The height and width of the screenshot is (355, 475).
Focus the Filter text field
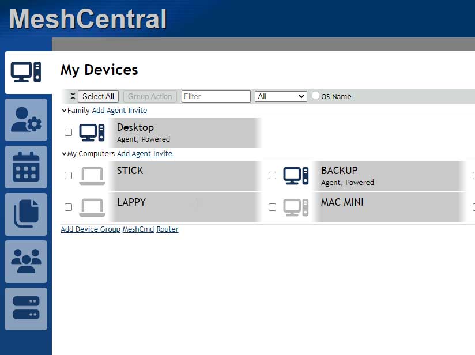[216, 97]
